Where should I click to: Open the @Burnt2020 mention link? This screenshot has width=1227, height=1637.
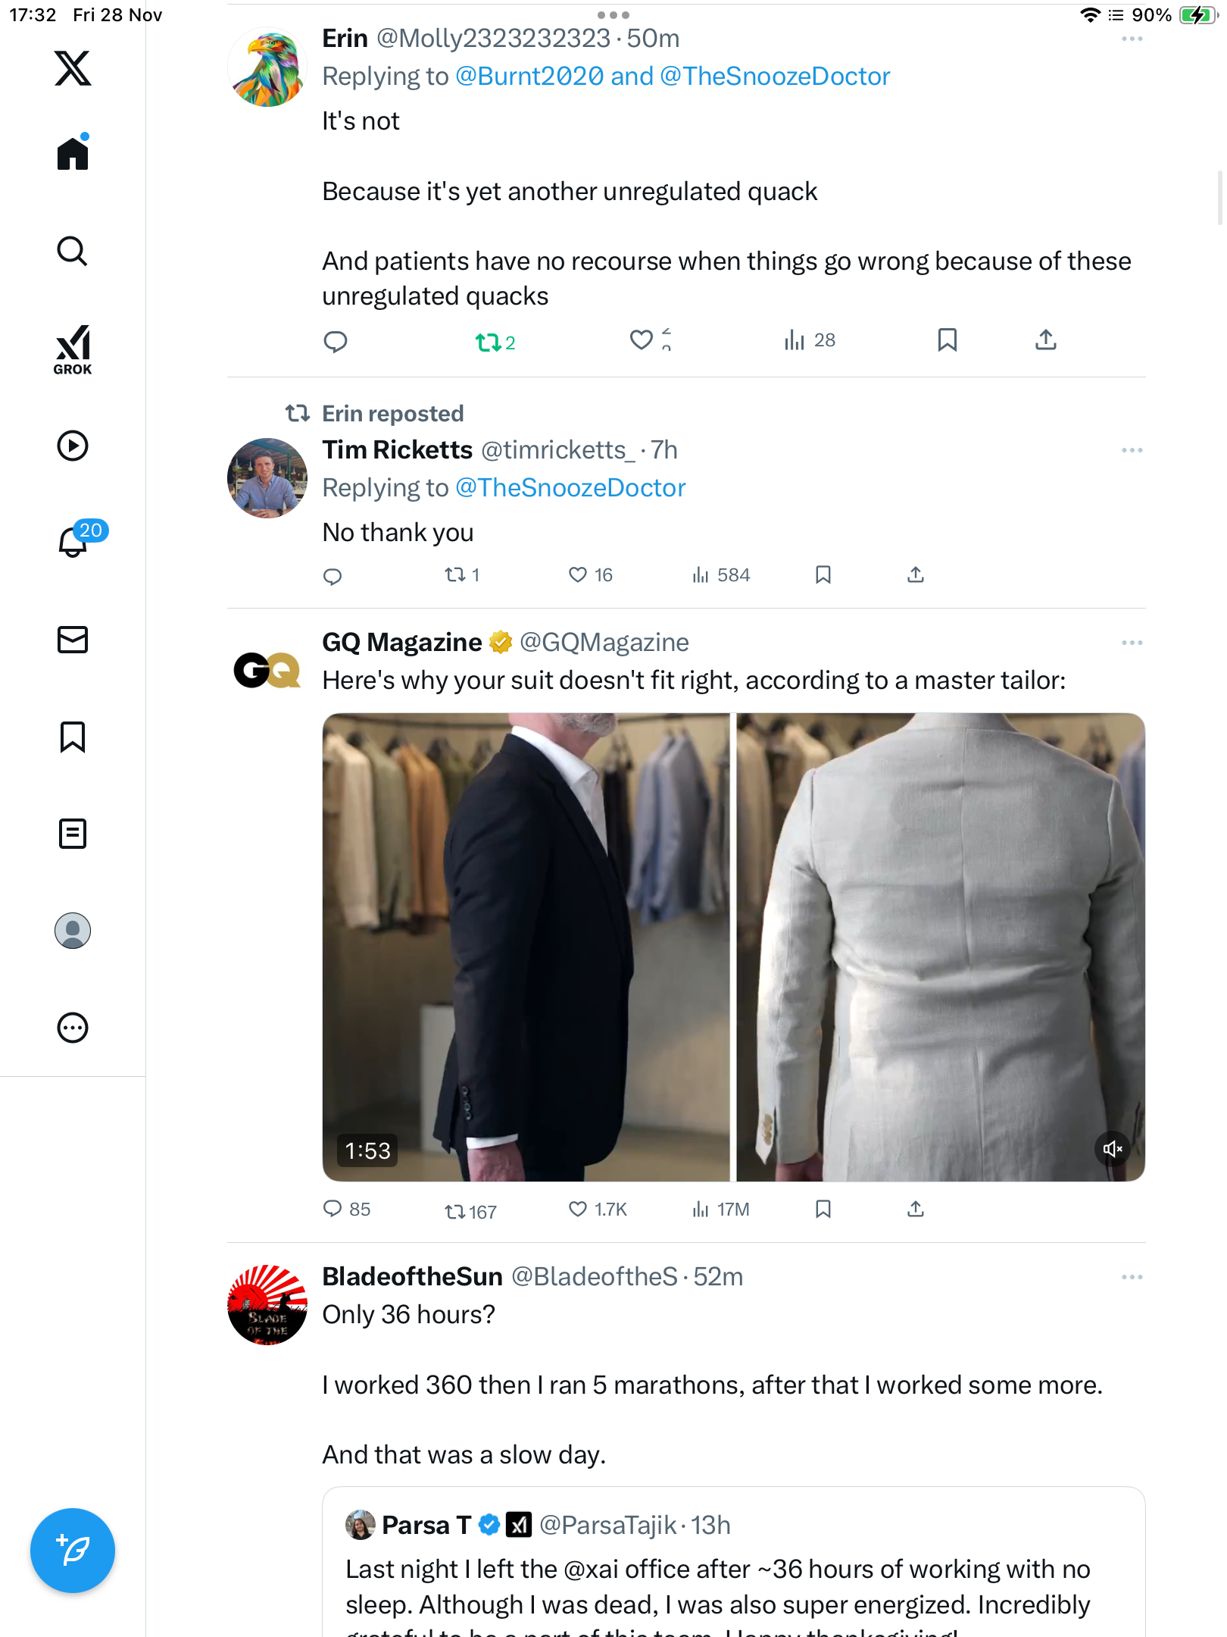pyautogui.click(x=529, y=77)
